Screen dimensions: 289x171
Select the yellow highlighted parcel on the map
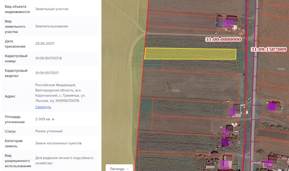pos(190,54)
